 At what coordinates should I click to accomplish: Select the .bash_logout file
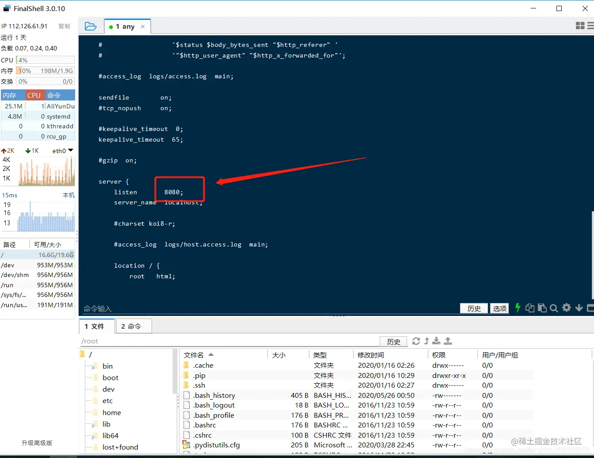click(357, 405)
